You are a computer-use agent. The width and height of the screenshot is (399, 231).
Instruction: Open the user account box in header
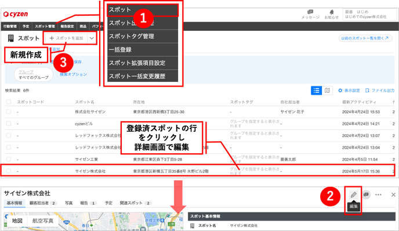369,15
